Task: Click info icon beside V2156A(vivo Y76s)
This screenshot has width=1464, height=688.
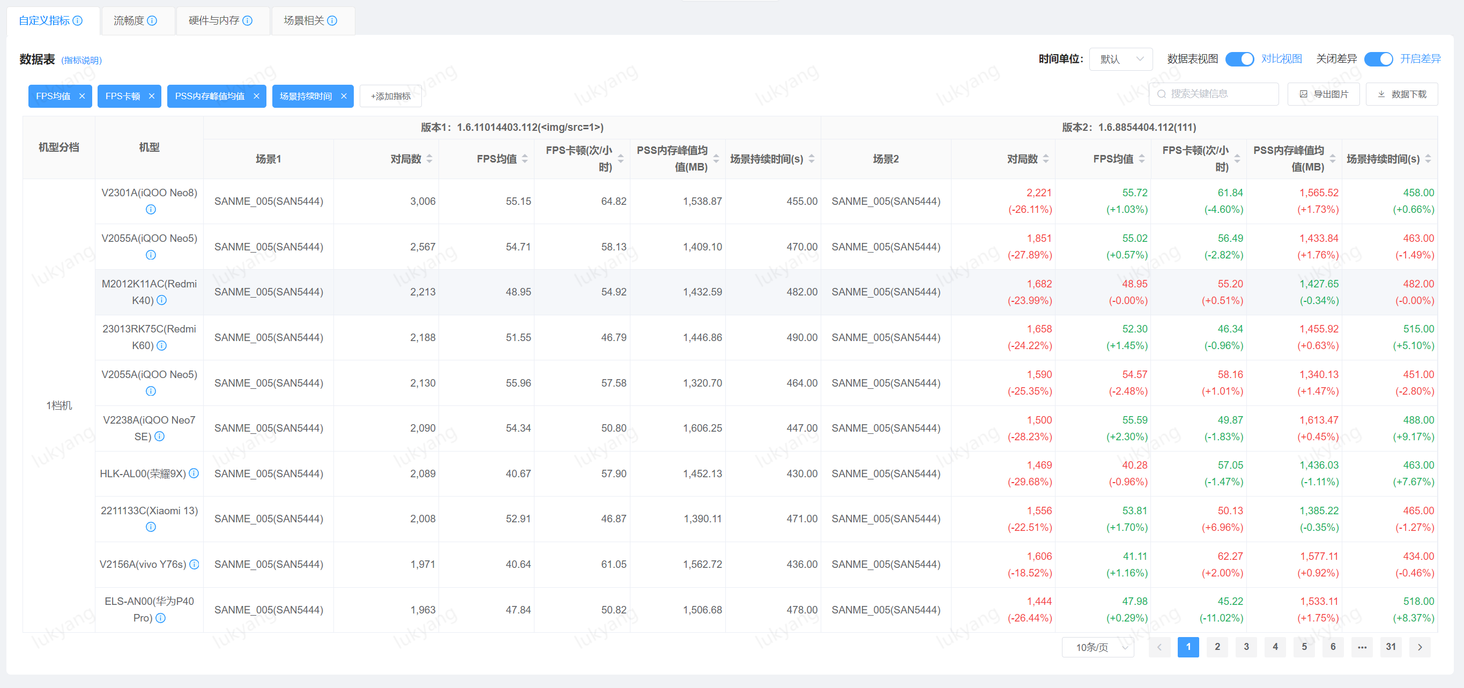Action: [195, 564]
